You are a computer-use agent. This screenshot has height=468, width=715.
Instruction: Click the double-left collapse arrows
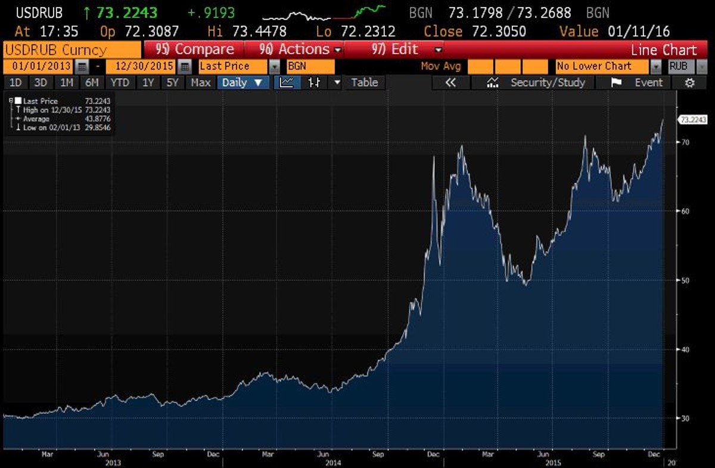point(450,83)
